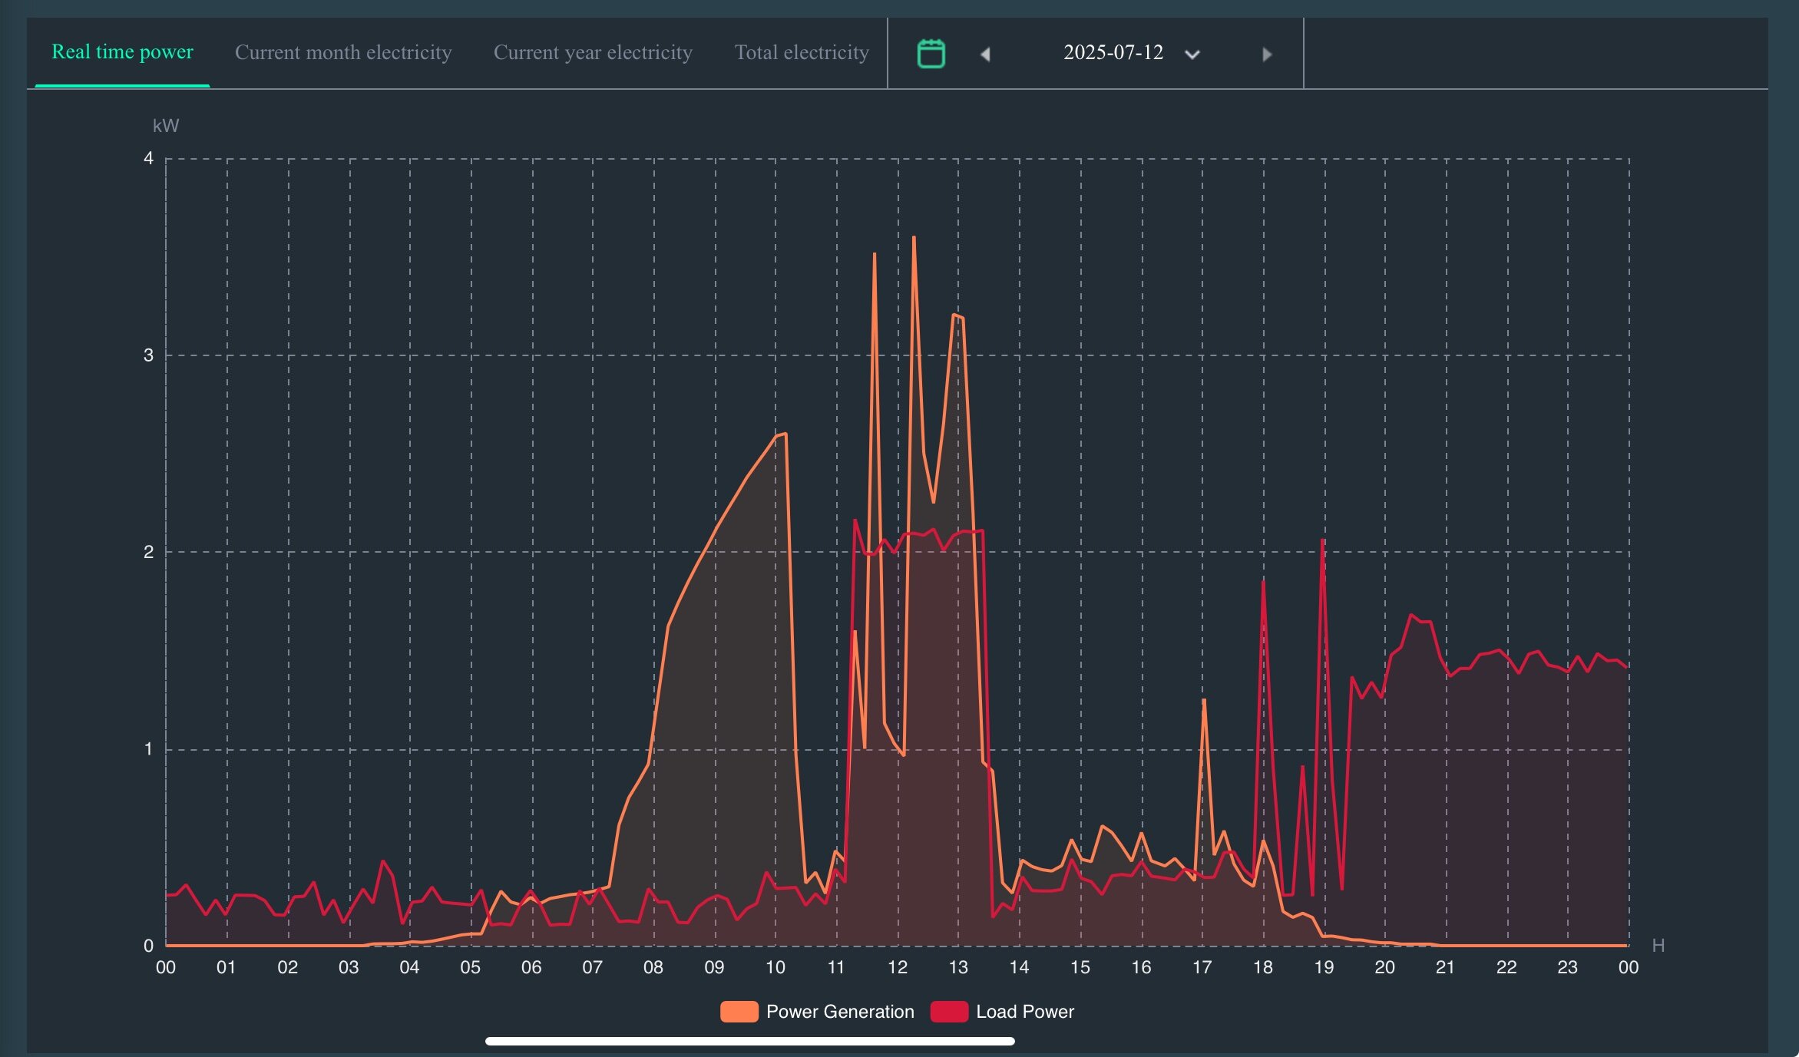Click the kW unit label

(x=166, y=126)
